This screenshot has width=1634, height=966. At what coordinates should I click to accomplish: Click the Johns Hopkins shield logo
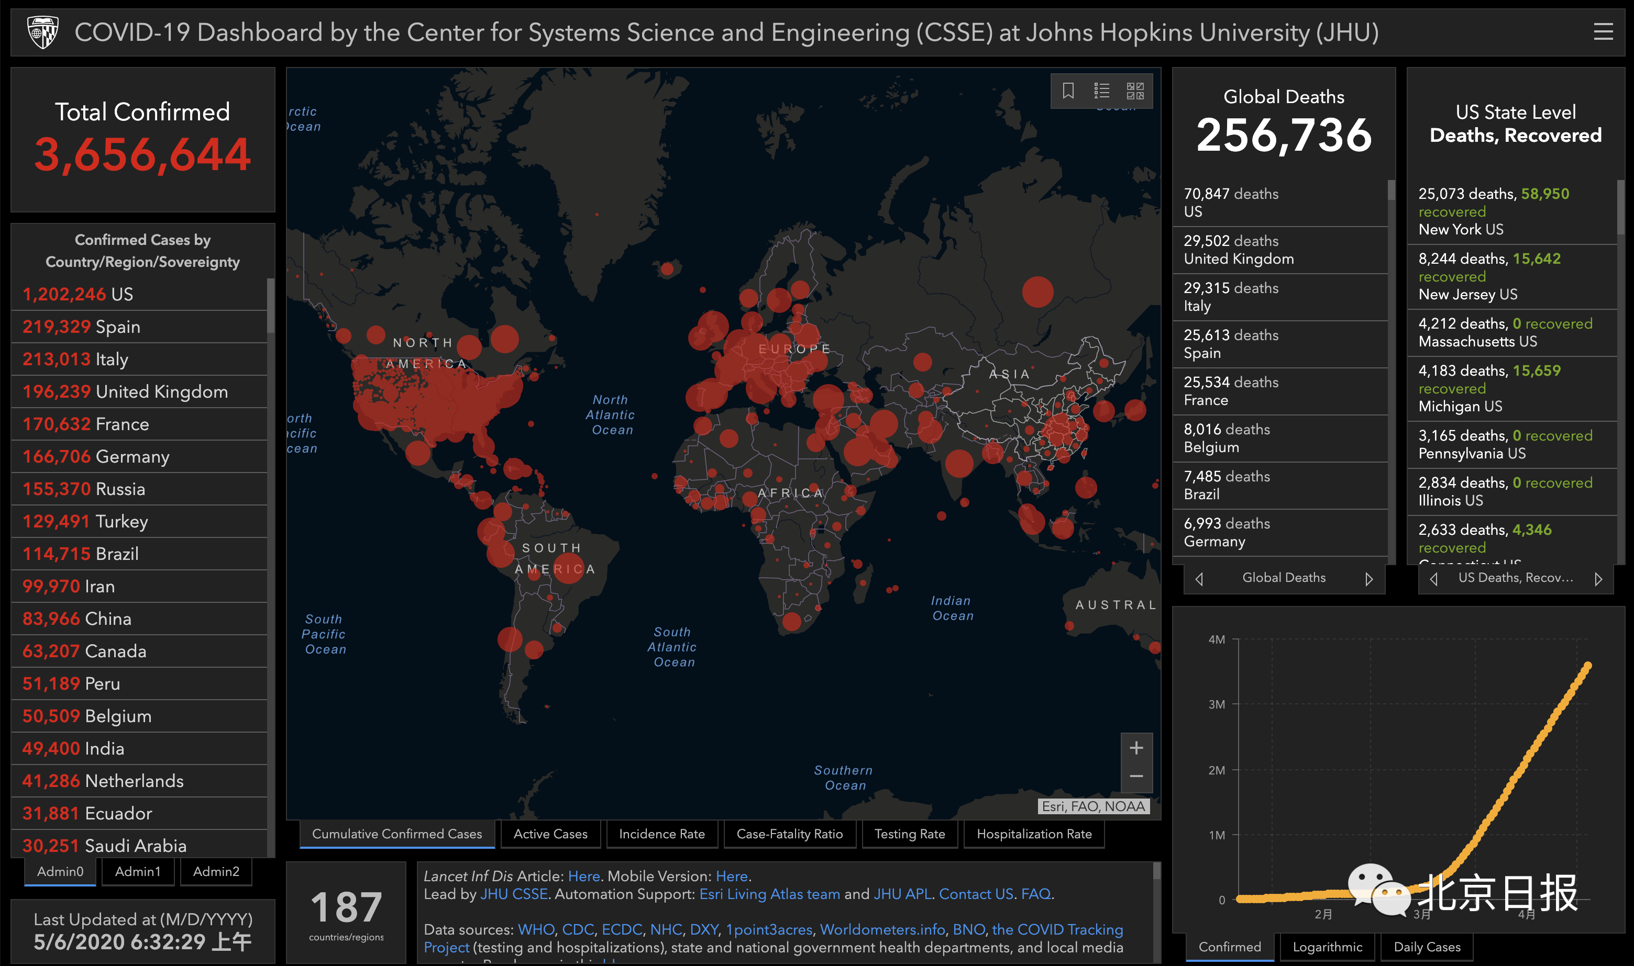click(x=42, y=32)
